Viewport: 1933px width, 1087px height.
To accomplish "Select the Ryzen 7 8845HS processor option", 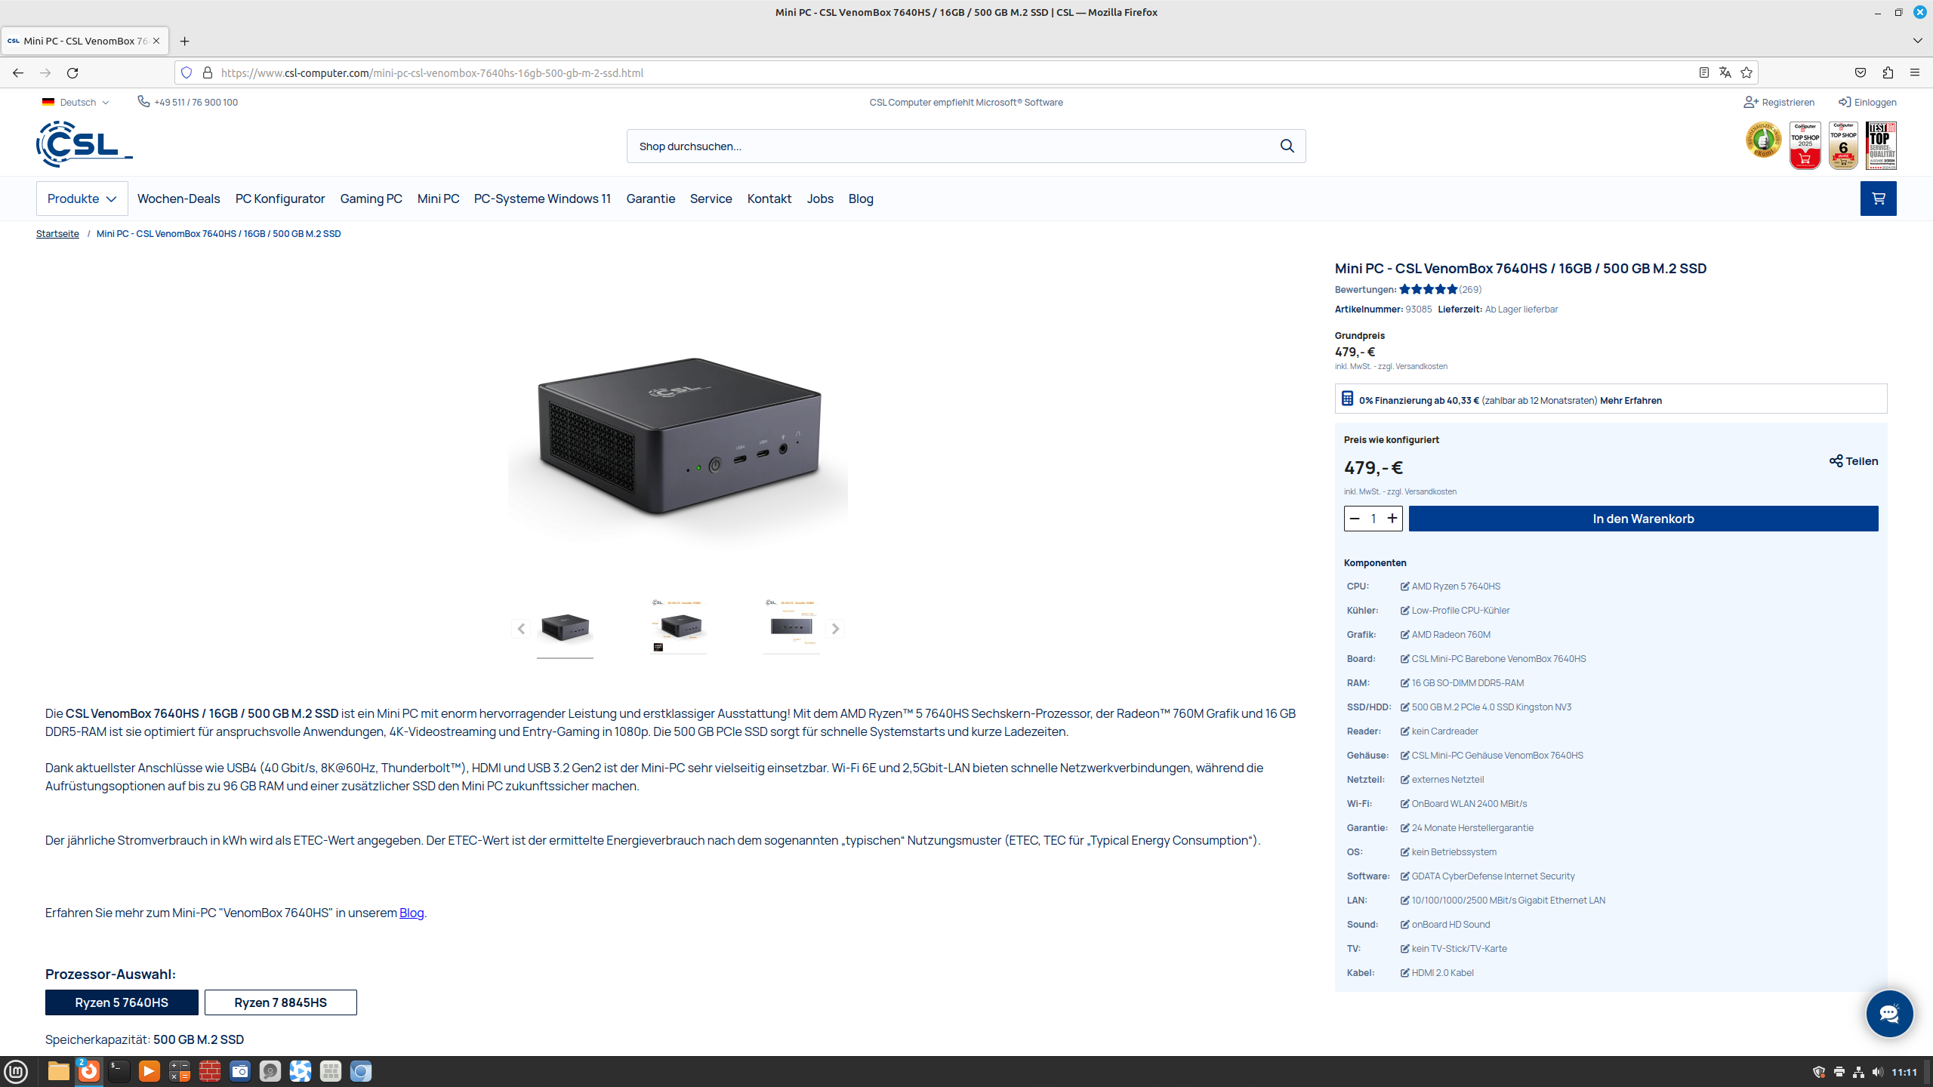I will coord(280,1002).
